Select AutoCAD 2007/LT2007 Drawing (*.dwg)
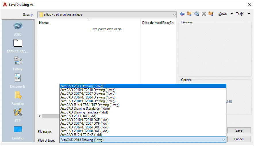The width and height of the screenshot is (254, 146). pos(143,94)
